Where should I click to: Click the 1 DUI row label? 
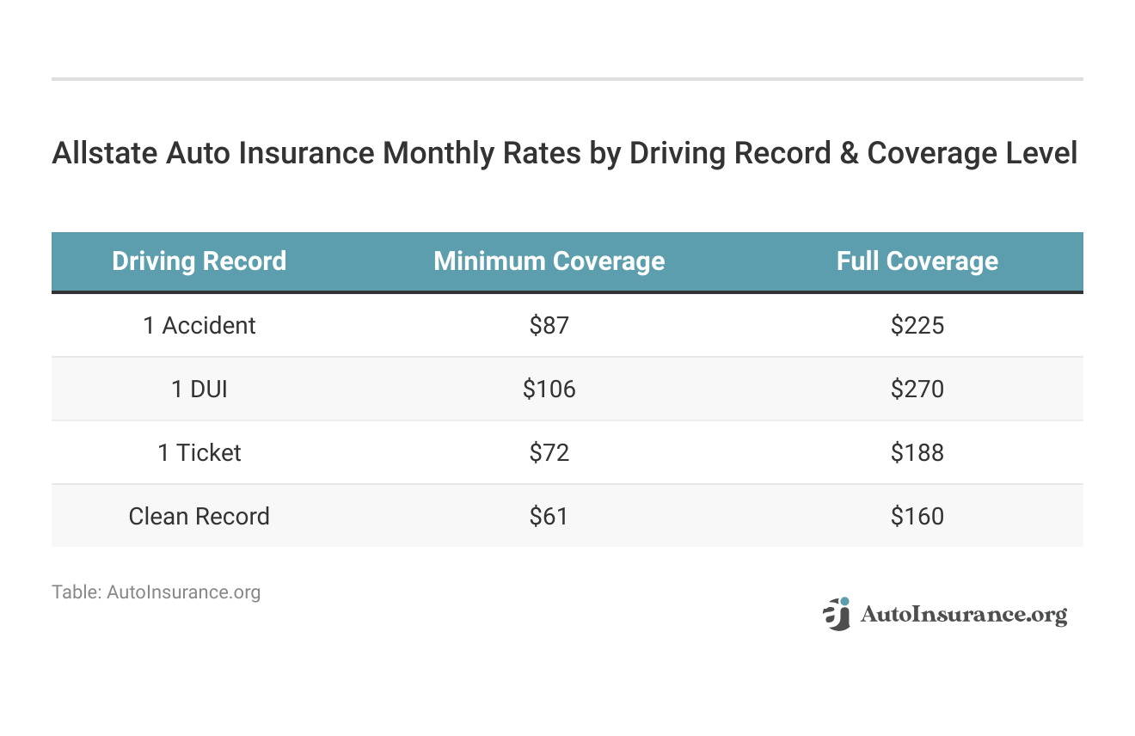(x=199, y=389)
